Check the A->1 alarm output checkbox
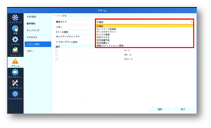Viewport: 211px width, 128px height. [x=57, y=51]
